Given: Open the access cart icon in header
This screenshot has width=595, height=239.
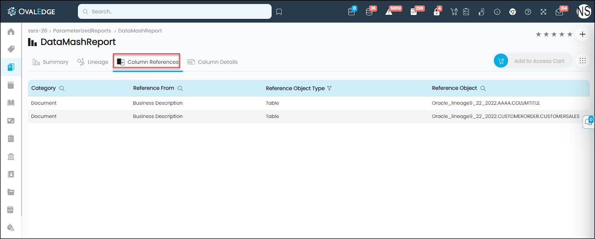Looking at the screenshot, I should pos(454,12).
